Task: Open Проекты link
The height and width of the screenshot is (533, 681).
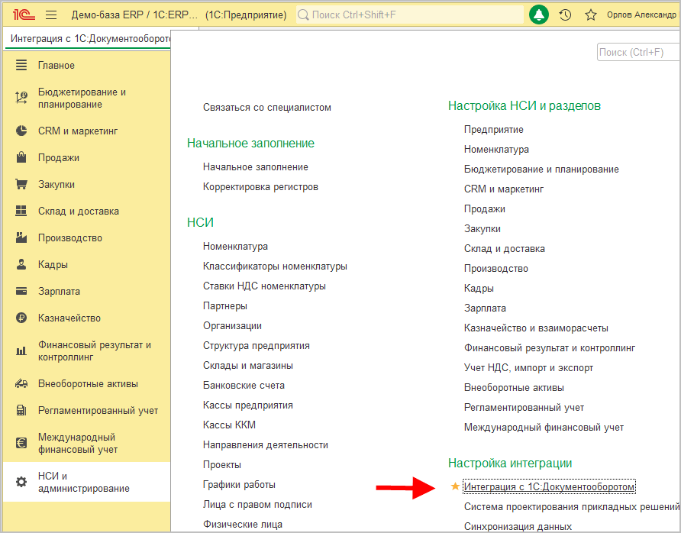Action: click(222, 465)
